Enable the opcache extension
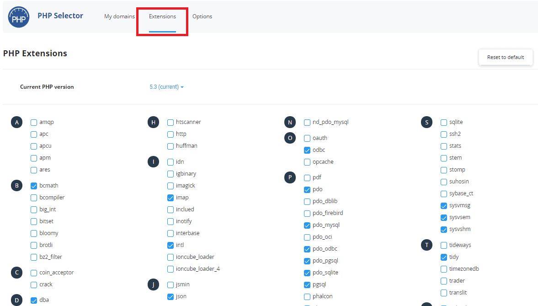The image size is (538, 306). click(307, 161)
